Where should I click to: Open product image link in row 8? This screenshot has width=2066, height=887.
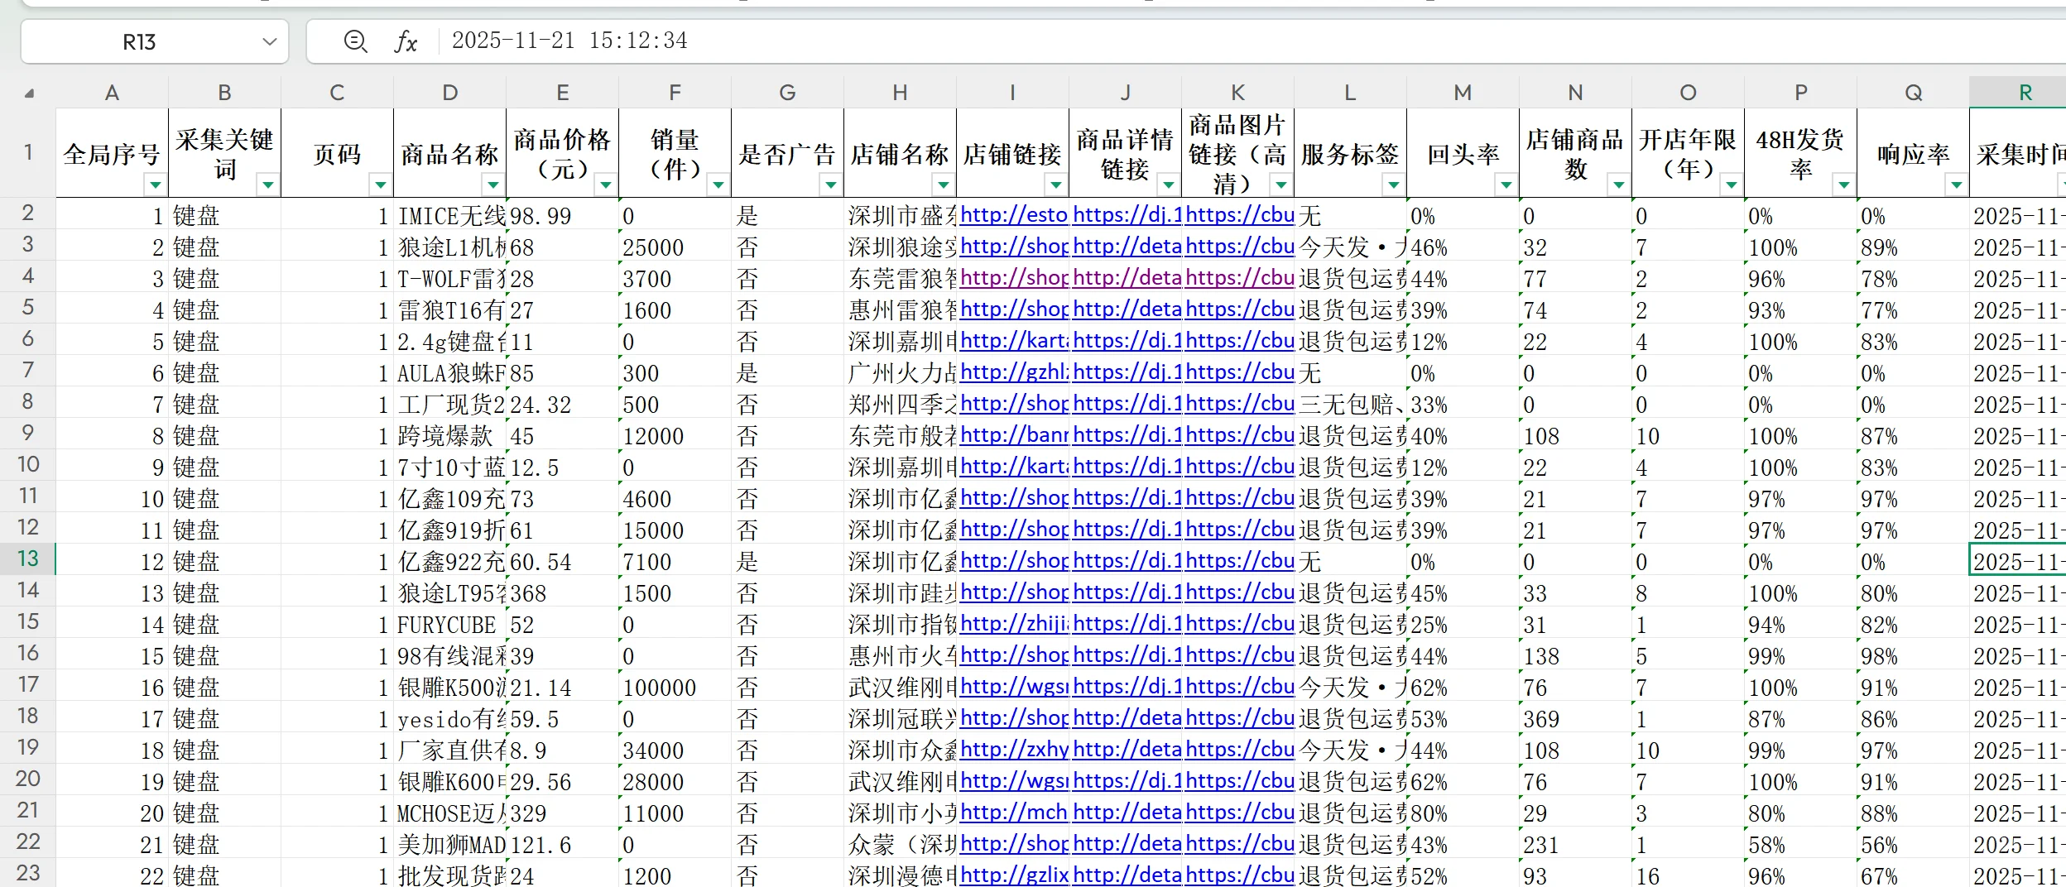(1239, 404)
